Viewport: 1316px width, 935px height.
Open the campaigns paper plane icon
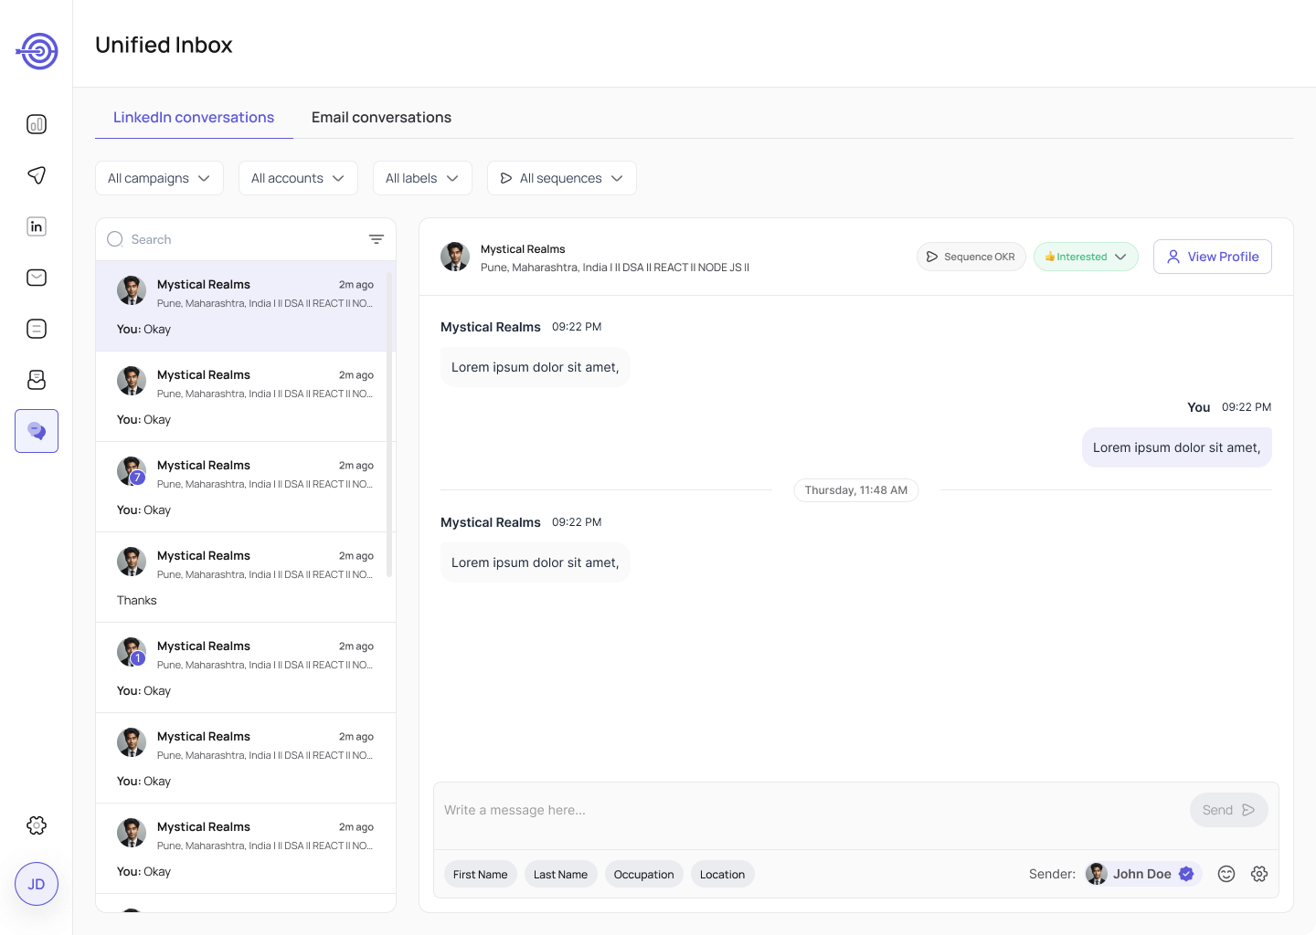[37, 175]
